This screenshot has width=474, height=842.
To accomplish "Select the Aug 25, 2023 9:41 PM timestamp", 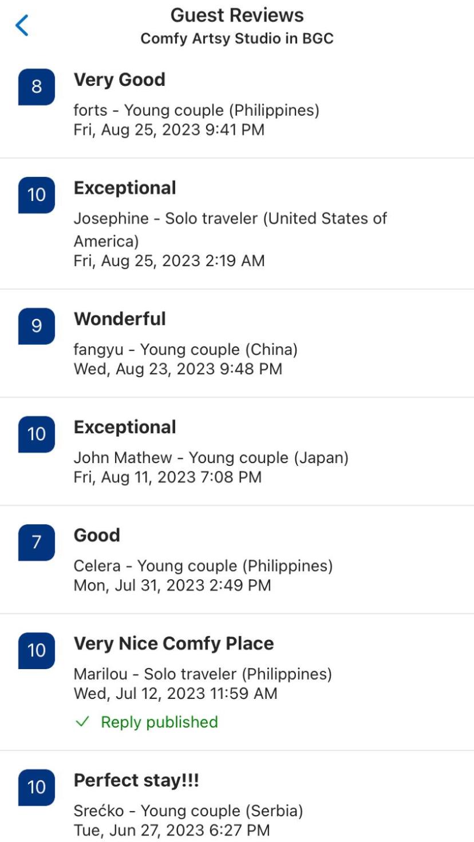I will pos(169,130).
